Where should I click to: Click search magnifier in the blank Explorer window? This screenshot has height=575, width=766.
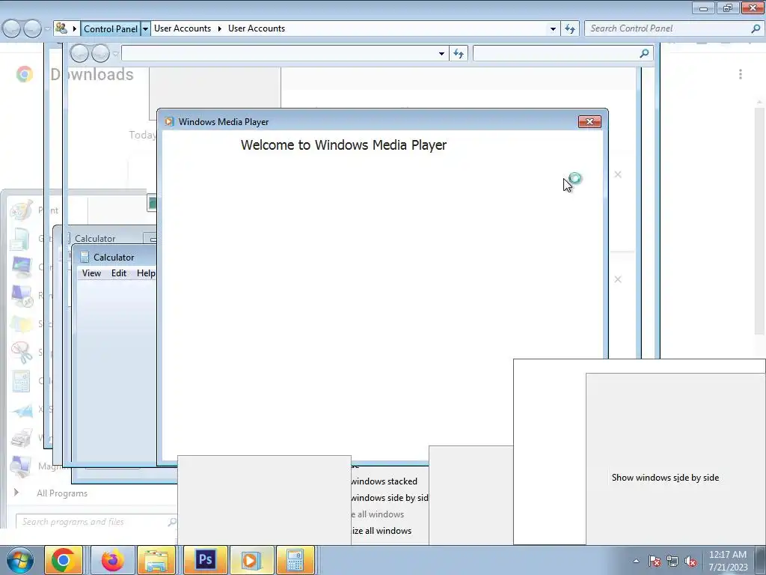tap(644, 53)
